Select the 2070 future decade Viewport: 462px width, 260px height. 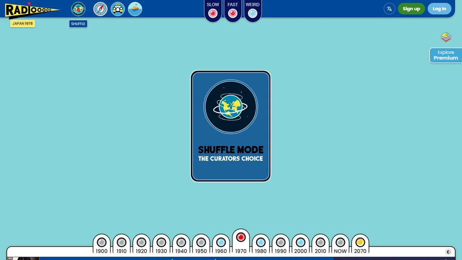click(360, 244)
